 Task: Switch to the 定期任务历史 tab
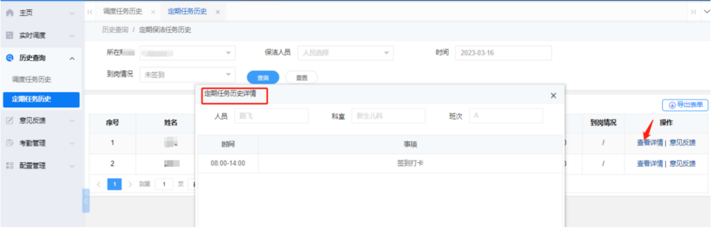[x=187, y=12]
